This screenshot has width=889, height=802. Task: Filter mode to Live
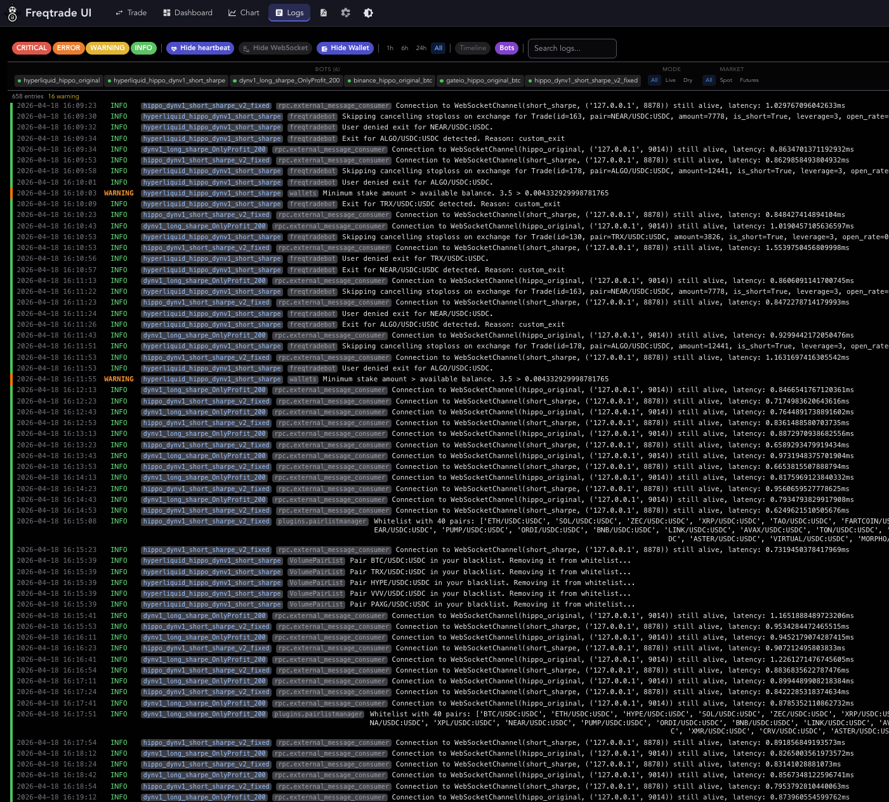671,81
